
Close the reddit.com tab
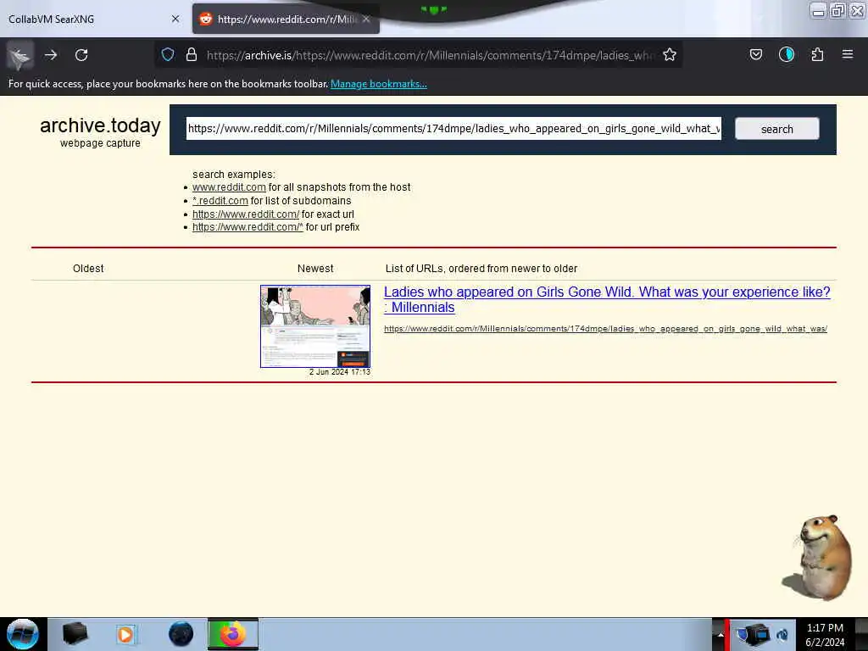point(366,19)
